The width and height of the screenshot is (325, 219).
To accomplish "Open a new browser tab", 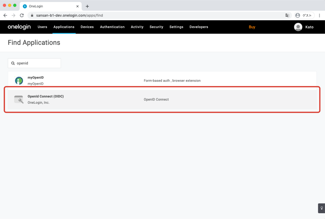I will pos(87,6).
